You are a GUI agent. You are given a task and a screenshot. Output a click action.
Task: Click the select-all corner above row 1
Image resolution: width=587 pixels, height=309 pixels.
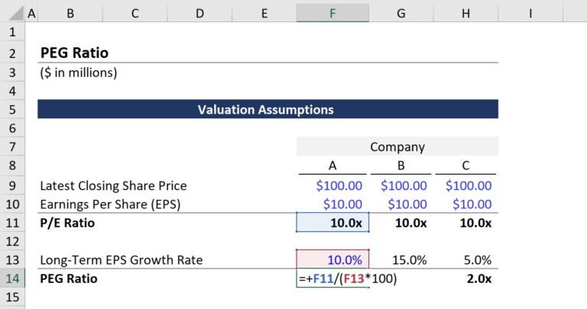click(12, 14)
